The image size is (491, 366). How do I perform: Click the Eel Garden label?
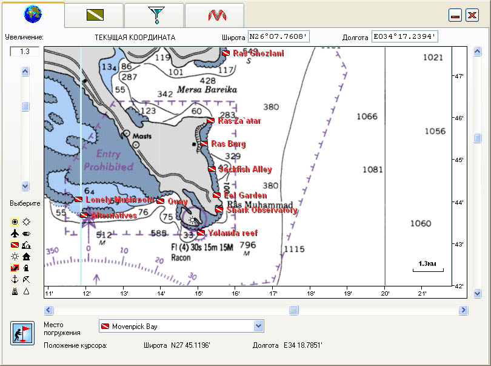(245, 195)
